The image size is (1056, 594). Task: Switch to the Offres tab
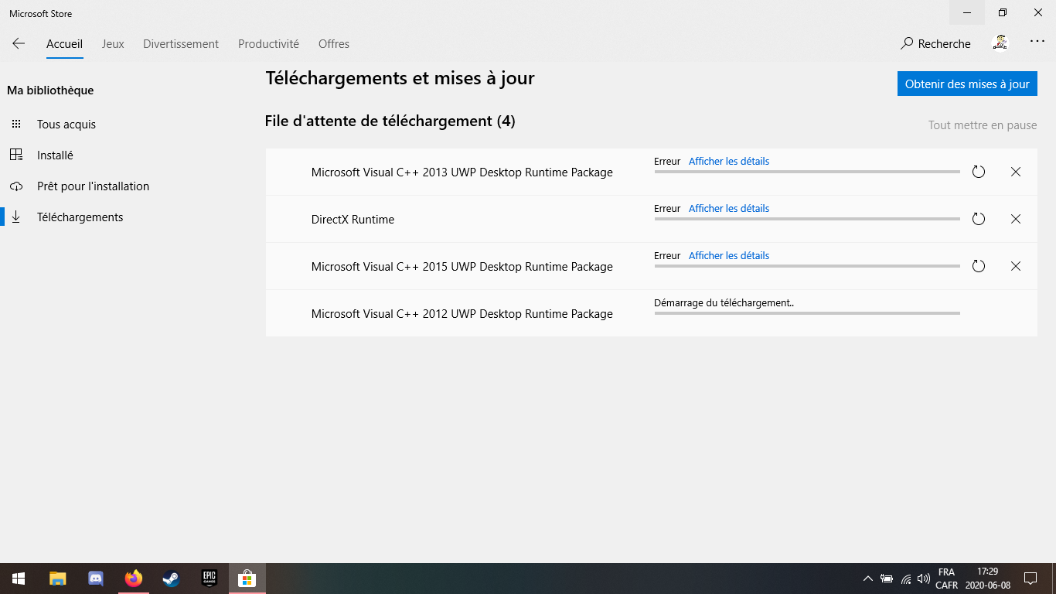point(334,44)
